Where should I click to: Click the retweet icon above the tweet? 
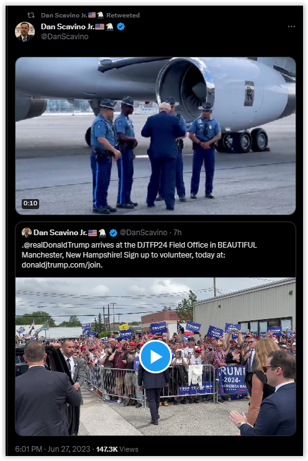click(x=31, y=15)
